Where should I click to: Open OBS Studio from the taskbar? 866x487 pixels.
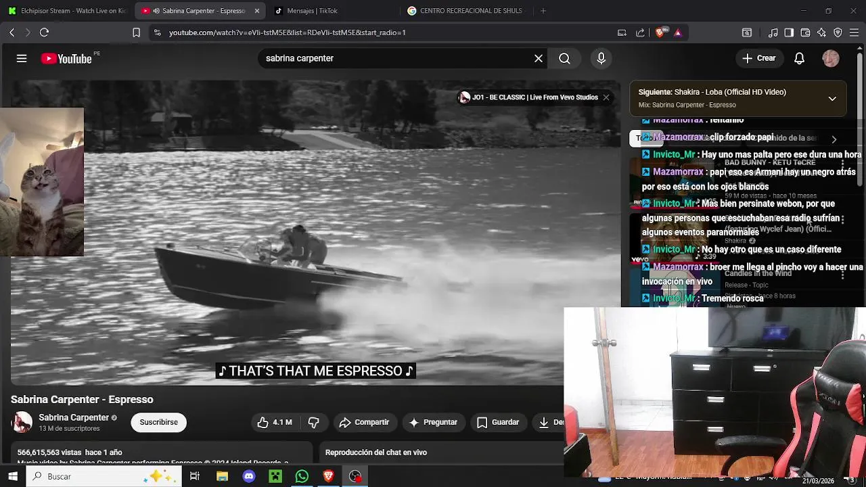click(355, 476)
